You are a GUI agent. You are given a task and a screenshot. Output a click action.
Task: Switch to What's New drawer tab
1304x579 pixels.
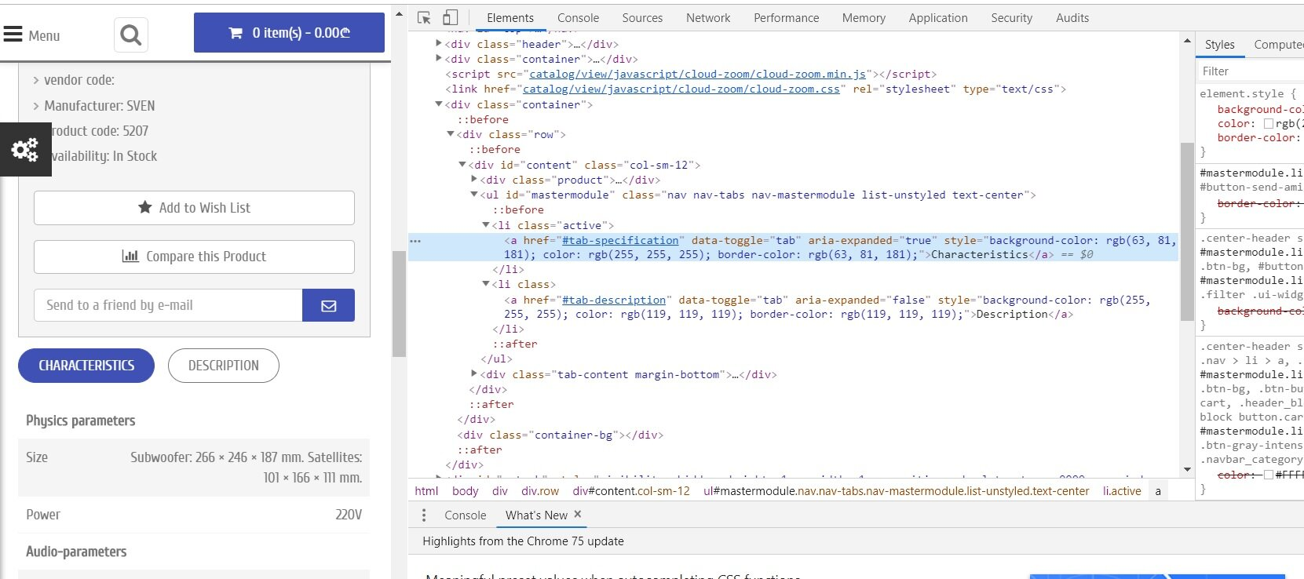pyautogui.click(x=536, y=515)
